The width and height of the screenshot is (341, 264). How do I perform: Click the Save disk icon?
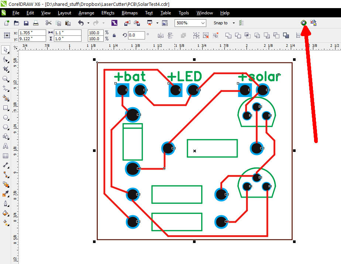(x=27, y=23)
